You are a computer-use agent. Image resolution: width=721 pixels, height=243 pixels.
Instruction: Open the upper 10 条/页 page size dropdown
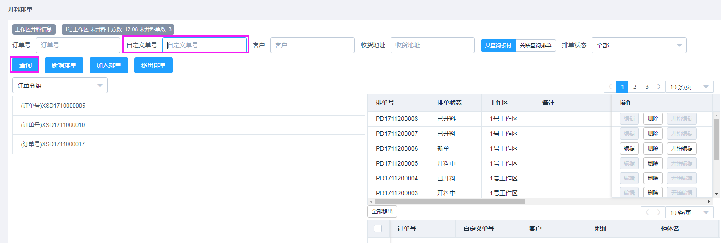[689, 87]
